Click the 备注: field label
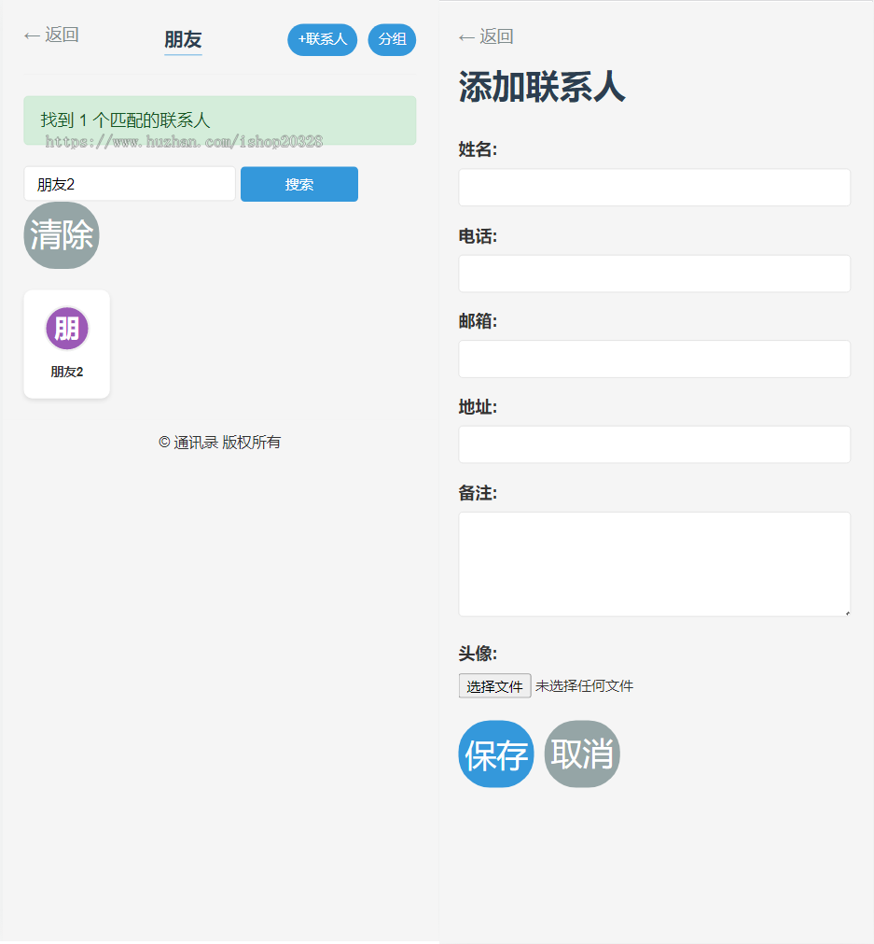Screen dimensions: 874x944 click(x=478, y=493)
